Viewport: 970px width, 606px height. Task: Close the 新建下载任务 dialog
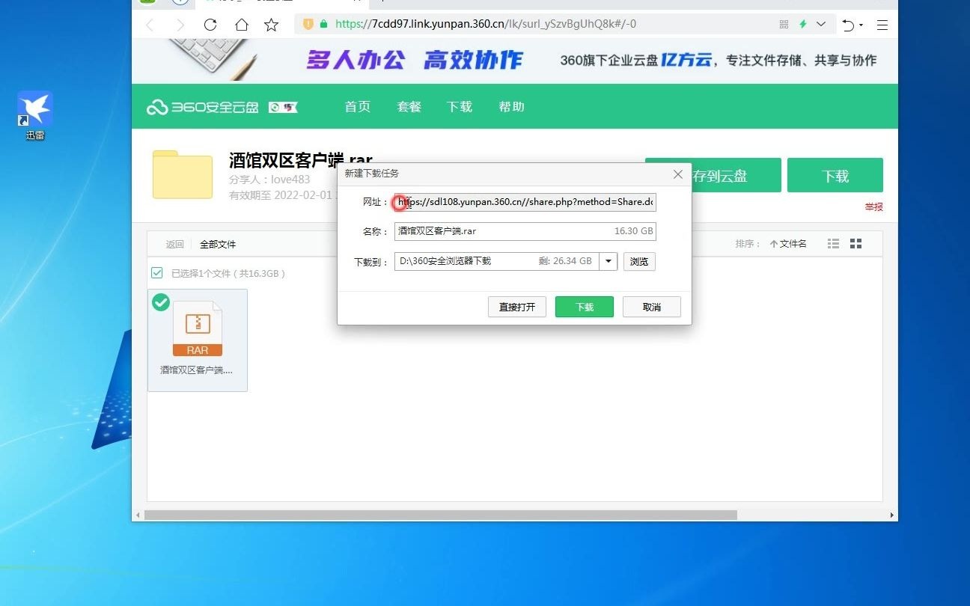678,174
